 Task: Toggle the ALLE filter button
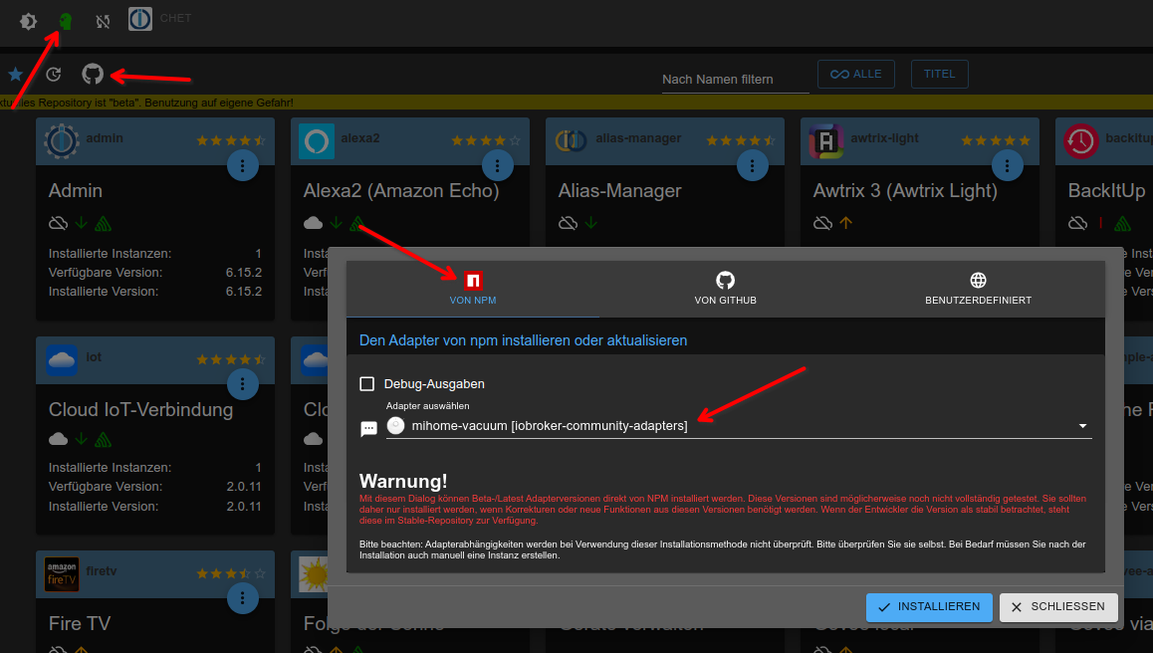(856, 75)
